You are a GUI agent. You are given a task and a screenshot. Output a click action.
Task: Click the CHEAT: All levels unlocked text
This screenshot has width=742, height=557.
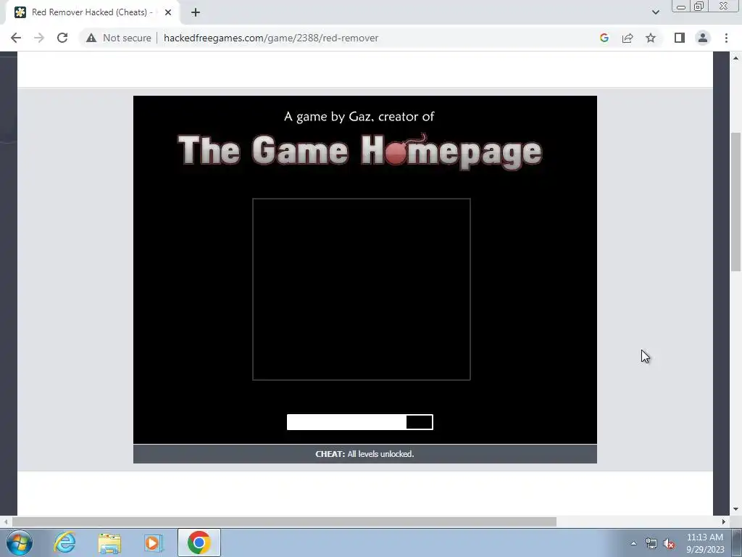click(364, 454)
